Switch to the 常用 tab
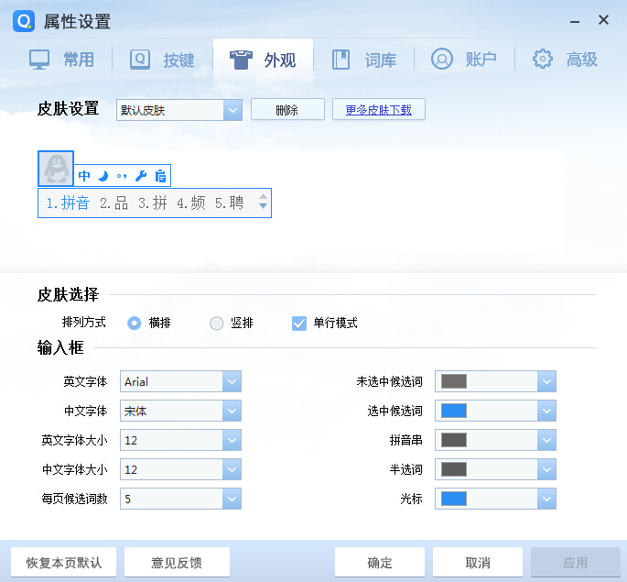Viewport: 627px width, 582px height. pos(62,60)
